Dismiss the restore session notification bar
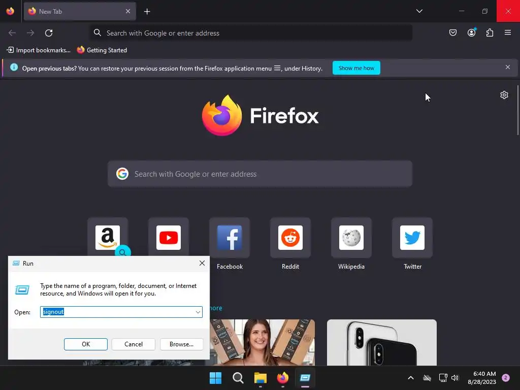The image size is (520, 390). tap(508, 68)
